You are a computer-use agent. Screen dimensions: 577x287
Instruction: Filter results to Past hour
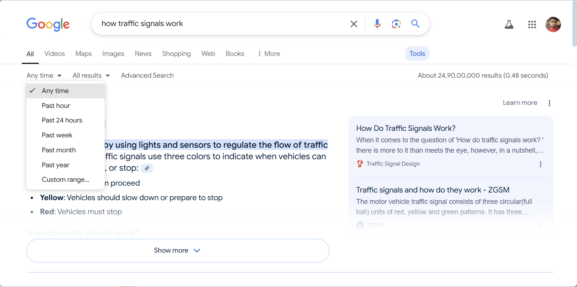click(66, 106)
